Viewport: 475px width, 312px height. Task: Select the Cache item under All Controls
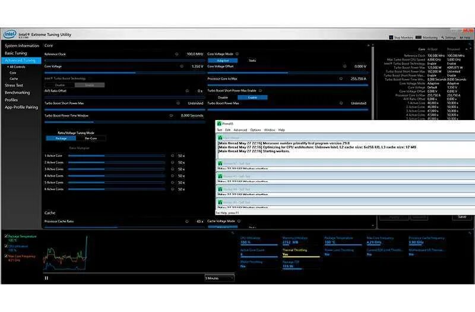(x=14, y=78)
